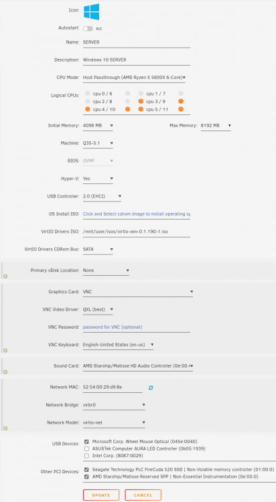Open VirtIO Drivers CDRom Bus dropdown

coord(98,250)
